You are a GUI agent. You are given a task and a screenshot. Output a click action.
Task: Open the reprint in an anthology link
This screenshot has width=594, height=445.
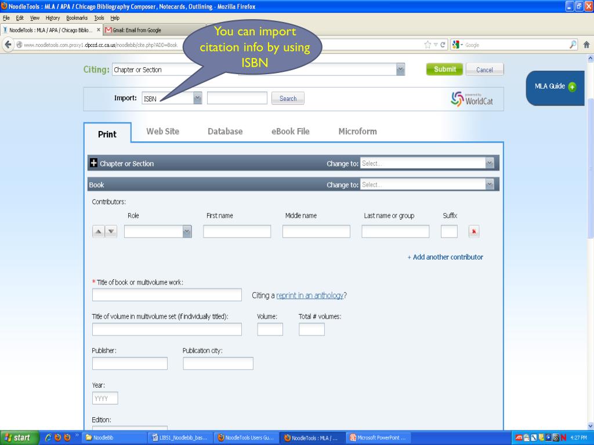point(310,295)
